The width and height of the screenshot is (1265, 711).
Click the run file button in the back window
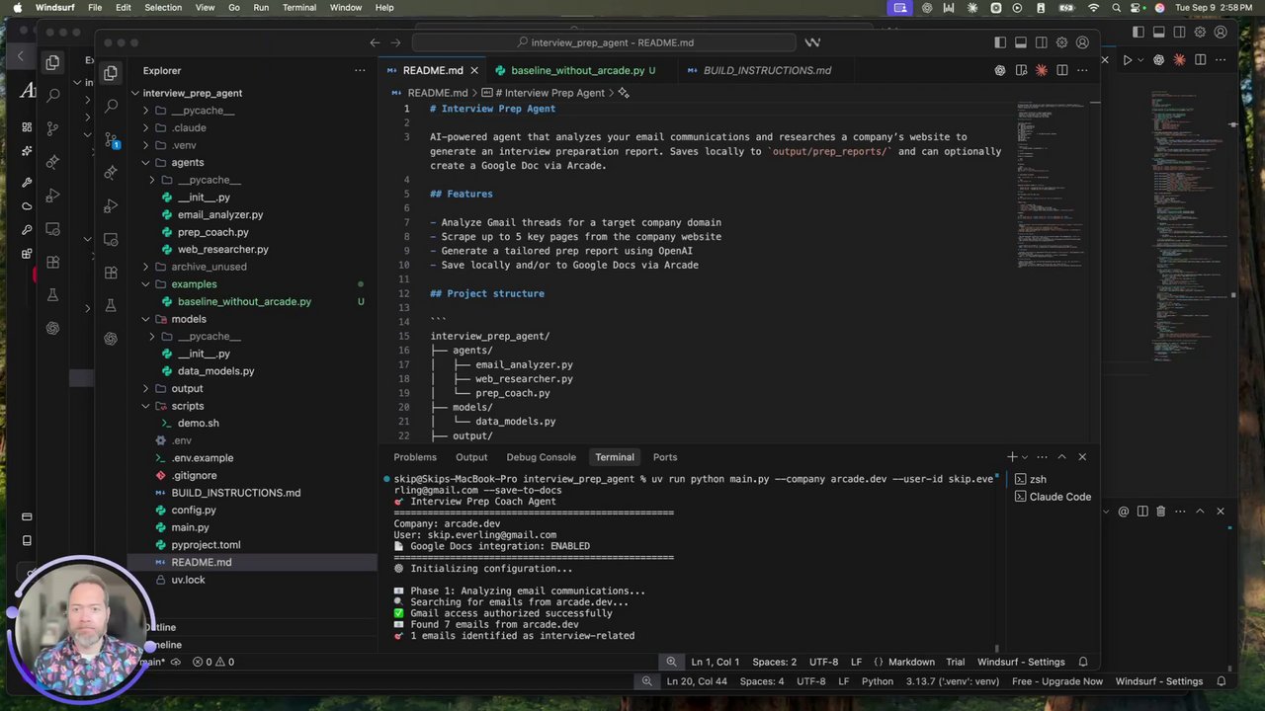[1128, 60]
